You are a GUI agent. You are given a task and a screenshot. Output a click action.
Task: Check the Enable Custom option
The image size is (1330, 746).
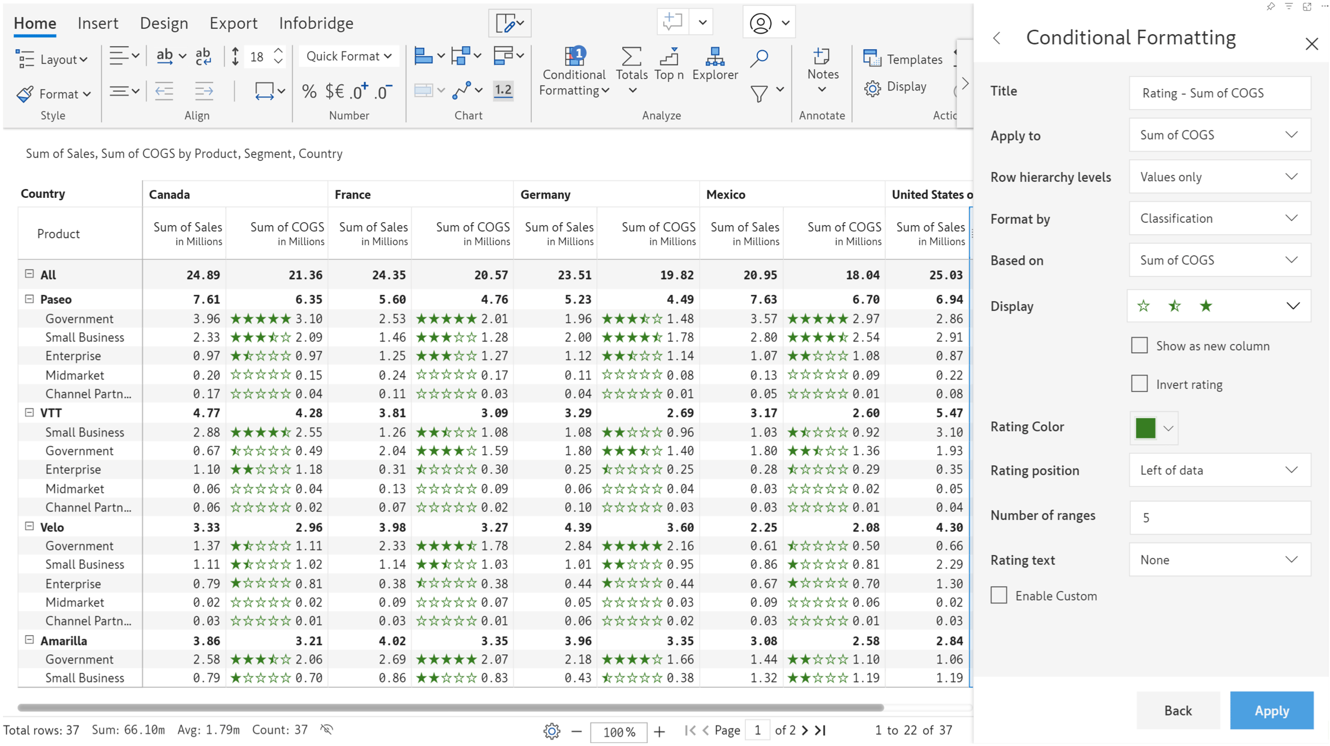point(999,595)
